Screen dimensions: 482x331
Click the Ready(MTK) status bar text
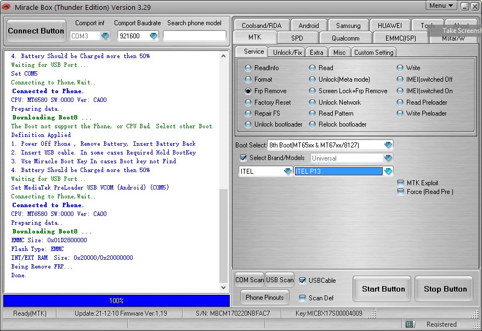tap(30, 313)
